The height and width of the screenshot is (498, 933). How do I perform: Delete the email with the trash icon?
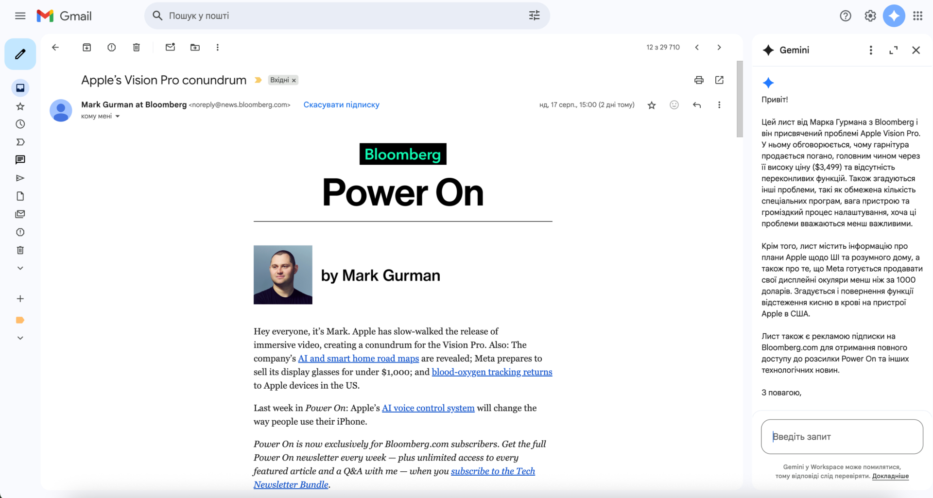(136, 47)
